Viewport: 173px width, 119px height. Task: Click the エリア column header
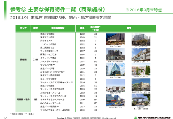click(x=23, y=28)
